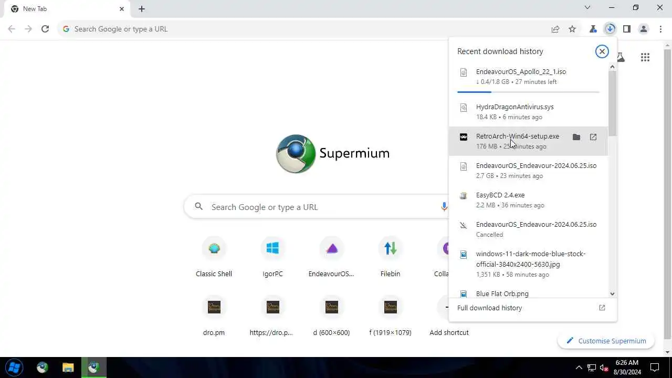This screenshot has height=378, width=672.
Task: Open the browser three-dot menu
Action: pos(660,29)
